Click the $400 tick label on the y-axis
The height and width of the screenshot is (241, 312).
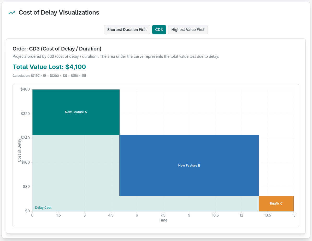tap(25, 89)
